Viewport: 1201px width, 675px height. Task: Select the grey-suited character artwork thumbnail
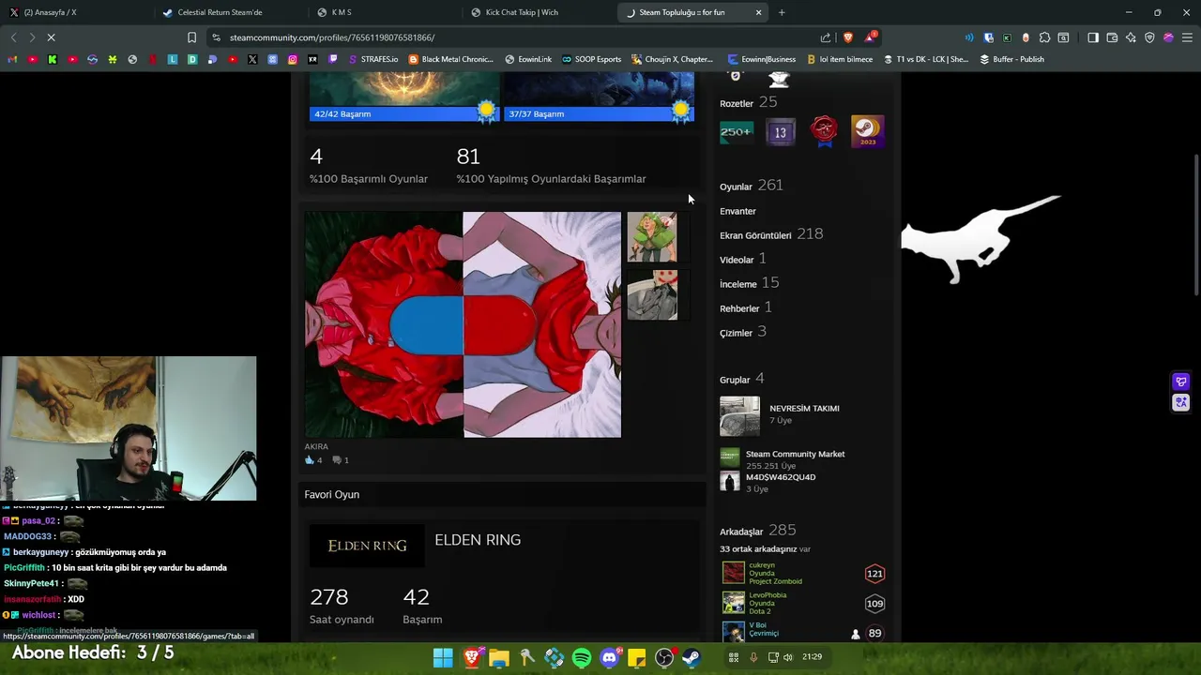click(652, 295)
